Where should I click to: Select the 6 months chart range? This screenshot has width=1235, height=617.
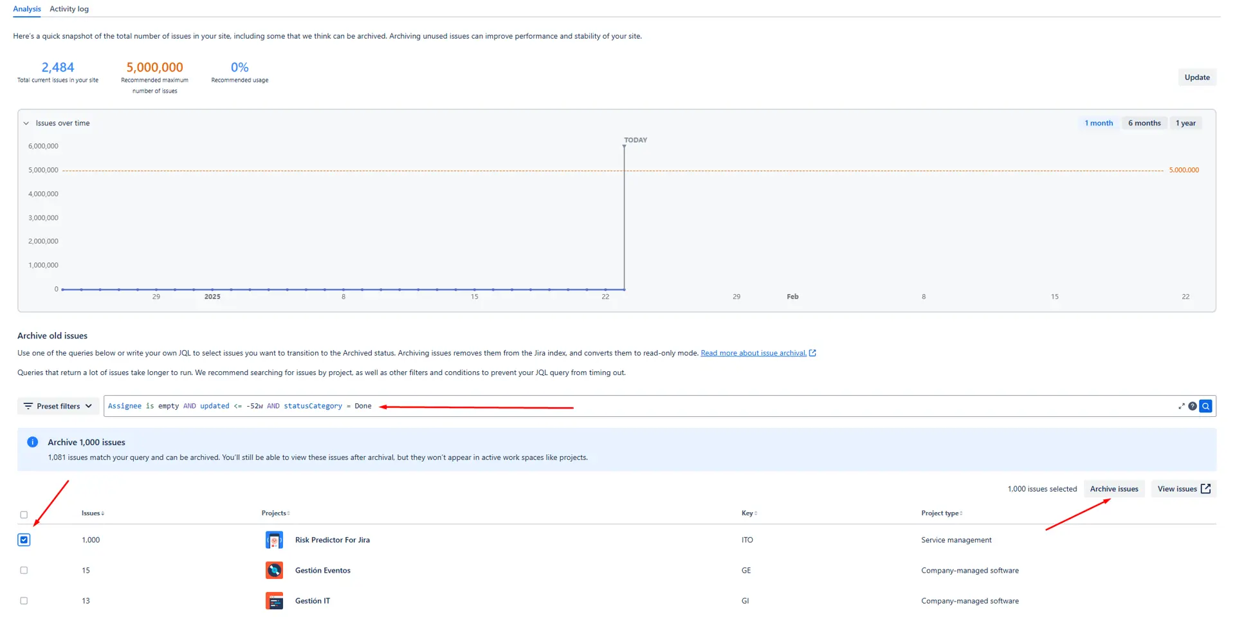point(1144,123)
